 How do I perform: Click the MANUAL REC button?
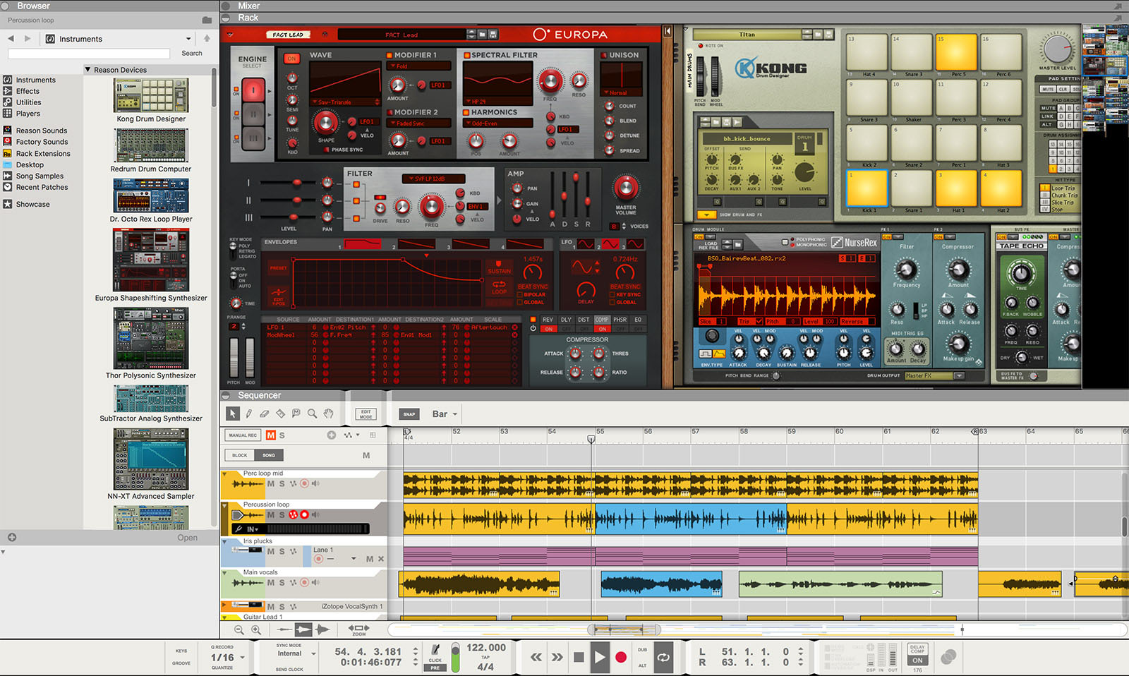click(242, 435)
